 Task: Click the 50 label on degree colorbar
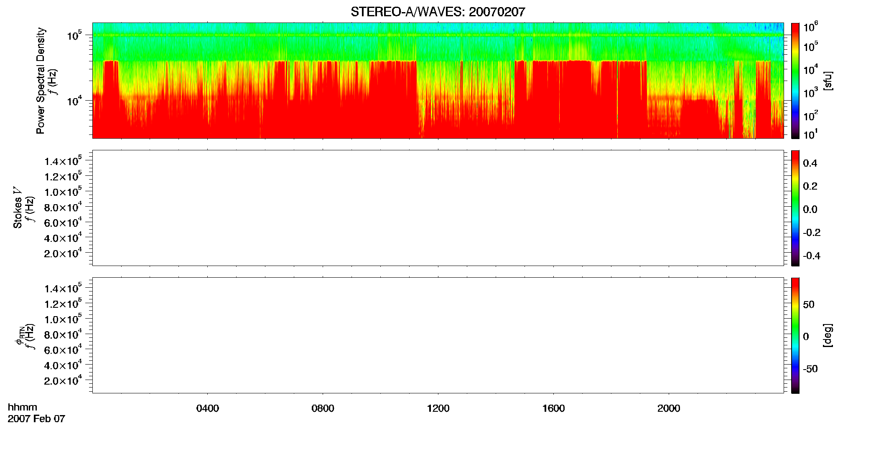[809, 305]
